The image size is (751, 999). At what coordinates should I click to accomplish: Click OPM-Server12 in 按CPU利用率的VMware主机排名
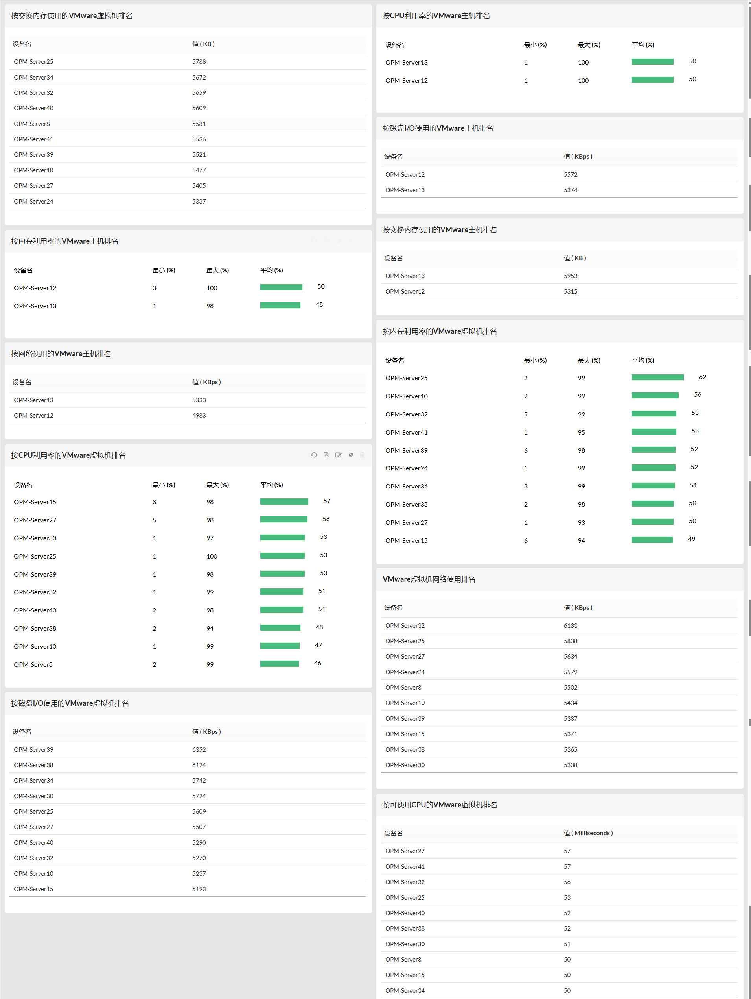(407, 80)
